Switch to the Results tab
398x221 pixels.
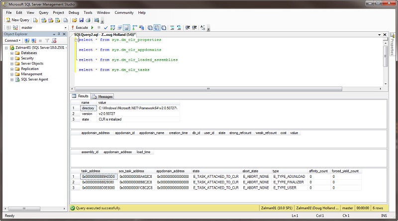80,96
